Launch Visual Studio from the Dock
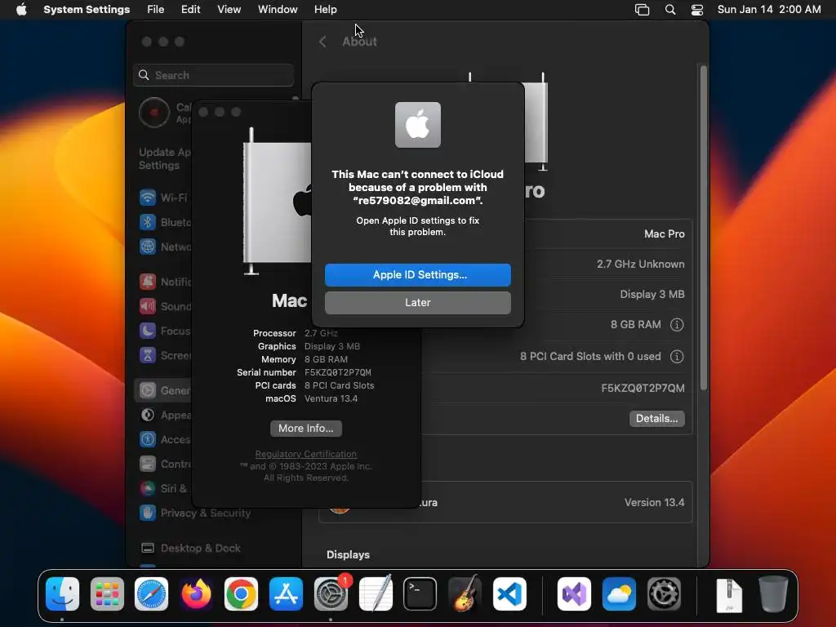836x627 pixels. (x=574, y=594)
